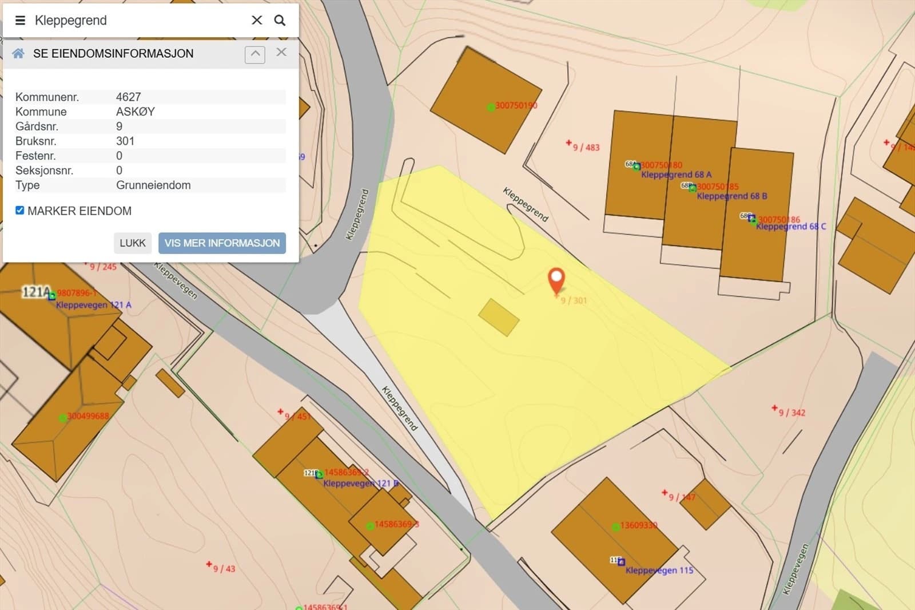This screenshot has height=610, width=915.
Task: Uncheck the Marker Eiendom checkbox
Action: click(x=20, y=211)
